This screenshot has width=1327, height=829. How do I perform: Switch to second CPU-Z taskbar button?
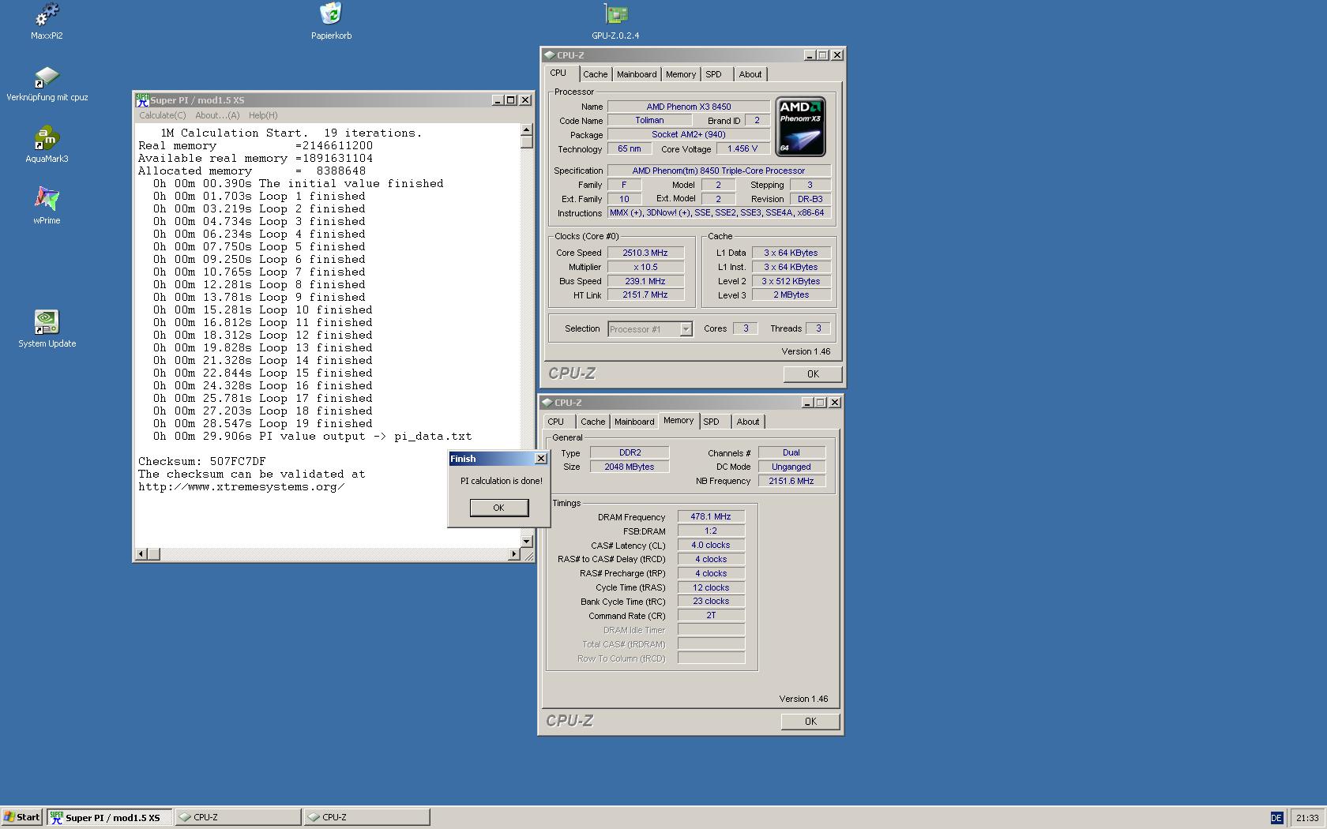[x=367, y=817]
